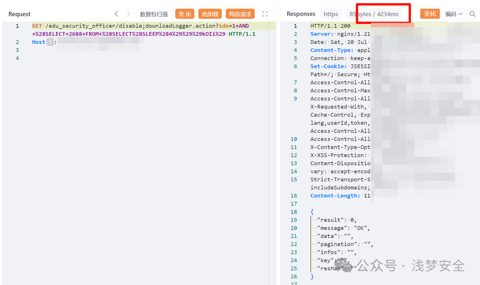This screenshot has width=480, height=285.
Task: Click the Content-Disposition header line
Action: coord(340,163)
